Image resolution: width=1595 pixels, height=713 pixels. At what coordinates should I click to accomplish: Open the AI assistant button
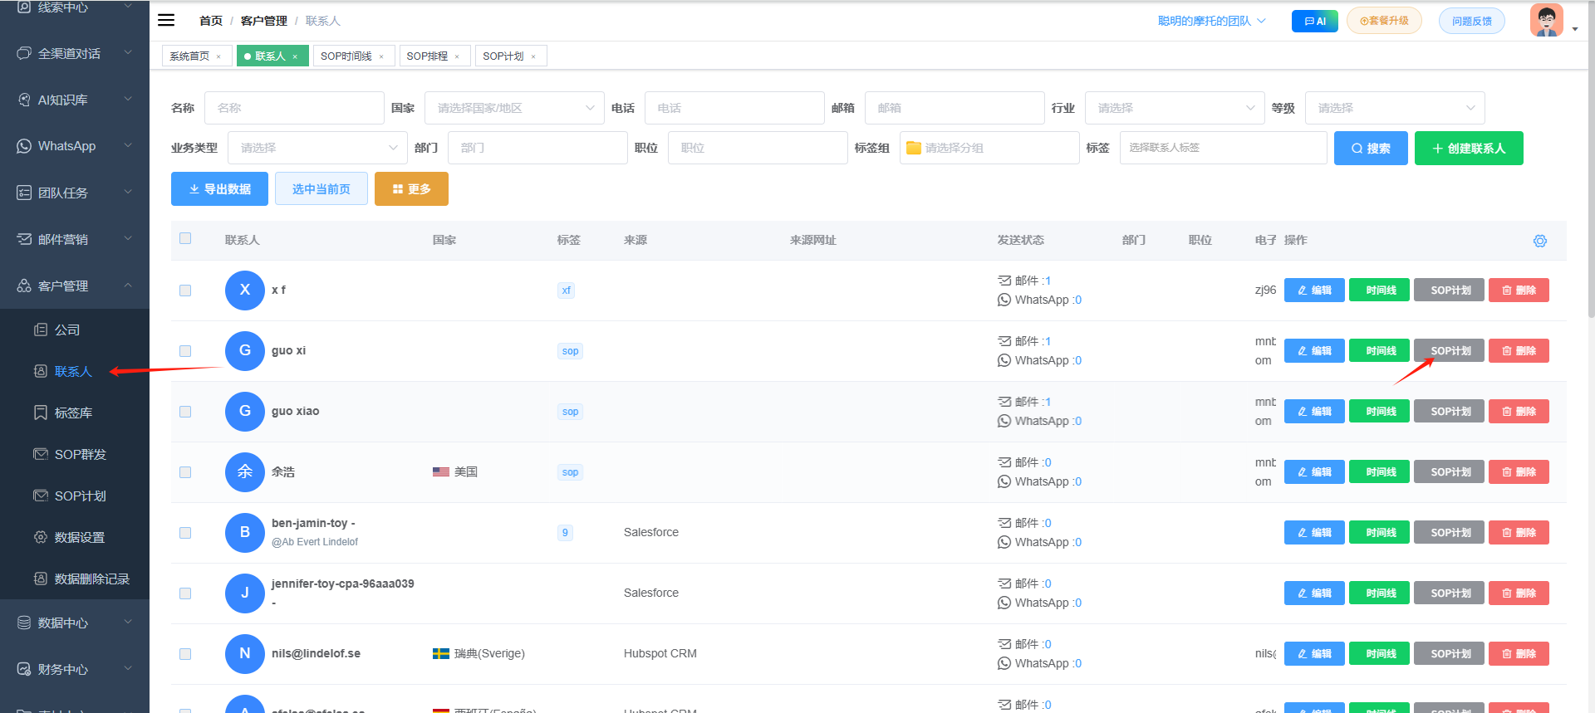[1315, 21]
